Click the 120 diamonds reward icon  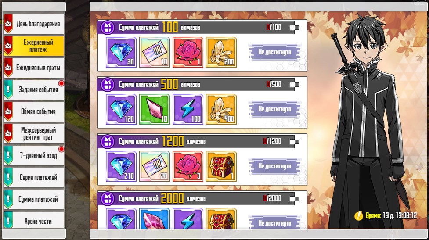point(121,109)
